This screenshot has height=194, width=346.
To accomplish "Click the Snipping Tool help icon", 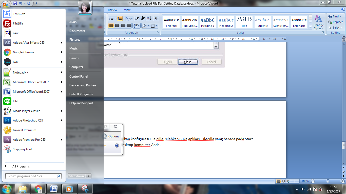I will pyautogui.click(x=117, y=145).
